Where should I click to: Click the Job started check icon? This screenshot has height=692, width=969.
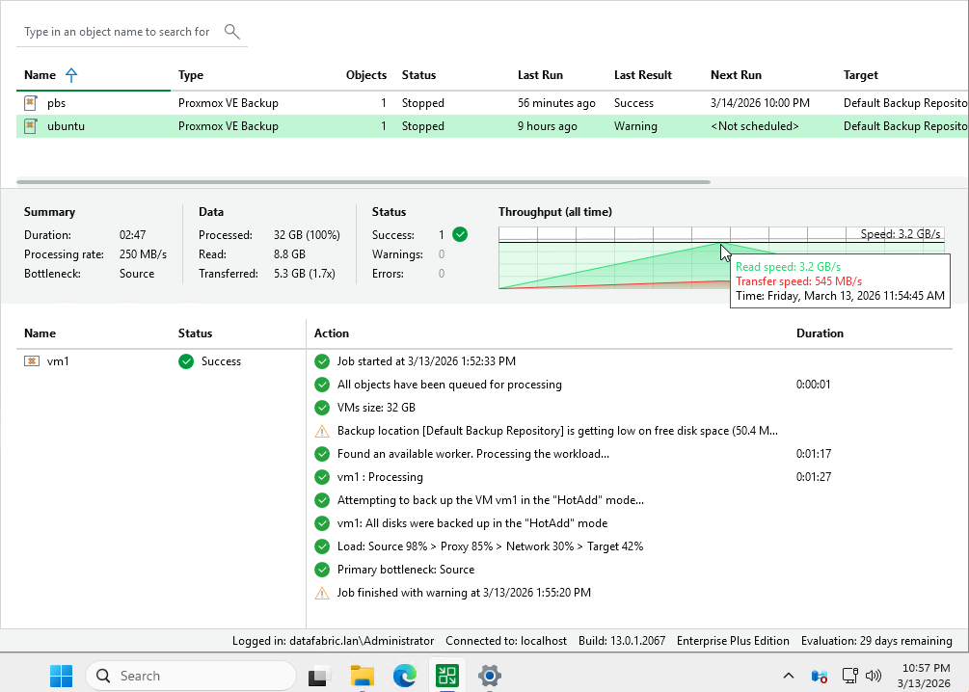[322, 361]
